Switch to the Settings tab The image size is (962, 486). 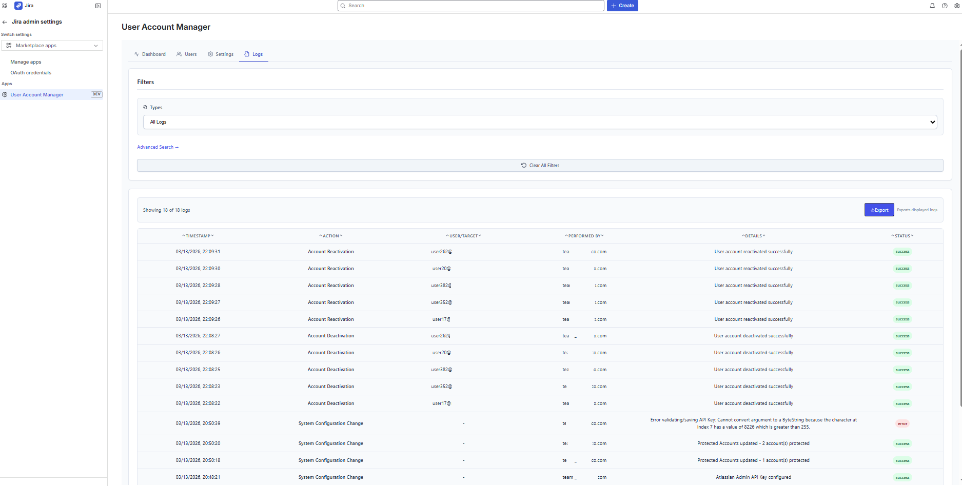(220, 54)
